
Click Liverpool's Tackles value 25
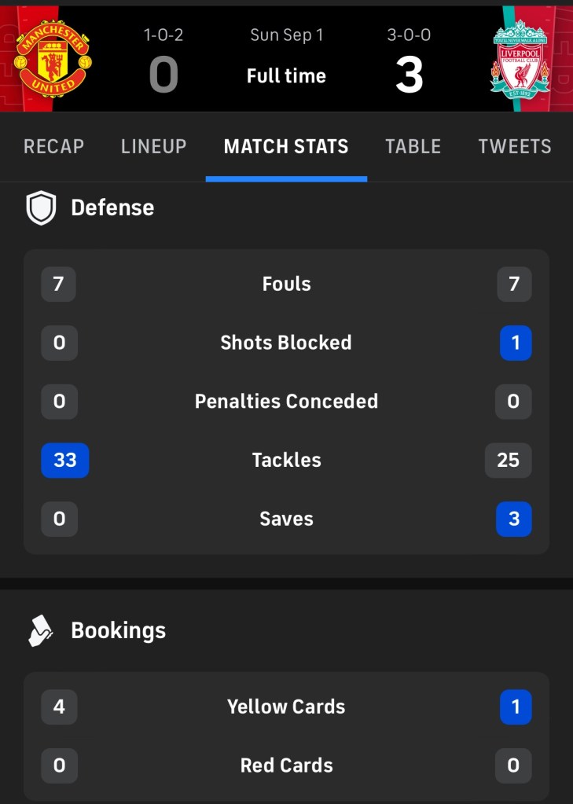(509, 461)
